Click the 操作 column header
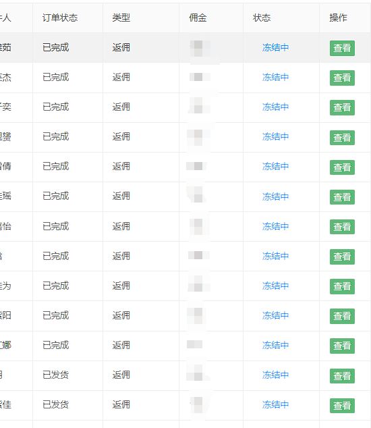The width and height of the screenshot is (371, 428). (x=338, y=18)
